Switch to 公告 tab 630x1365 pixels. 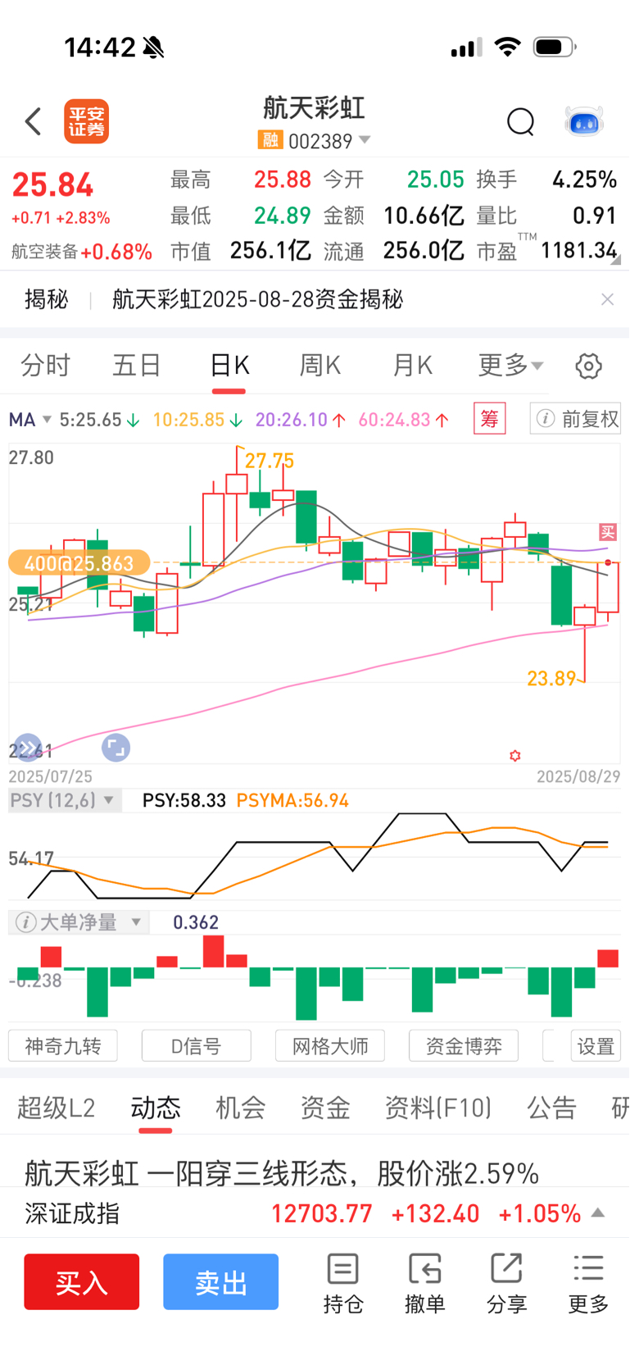point(551,1108)
